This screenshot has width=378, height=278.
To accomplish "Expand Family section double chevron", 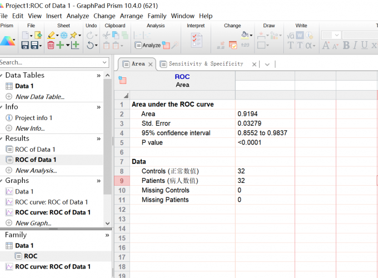I will point(107,235).
